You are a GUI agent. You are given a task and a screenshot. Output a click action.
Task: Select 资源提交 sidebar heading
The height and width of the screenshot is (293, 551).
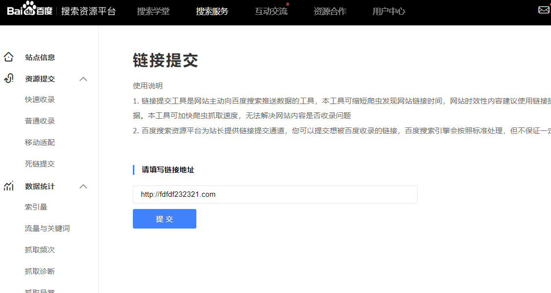point(40,79)
